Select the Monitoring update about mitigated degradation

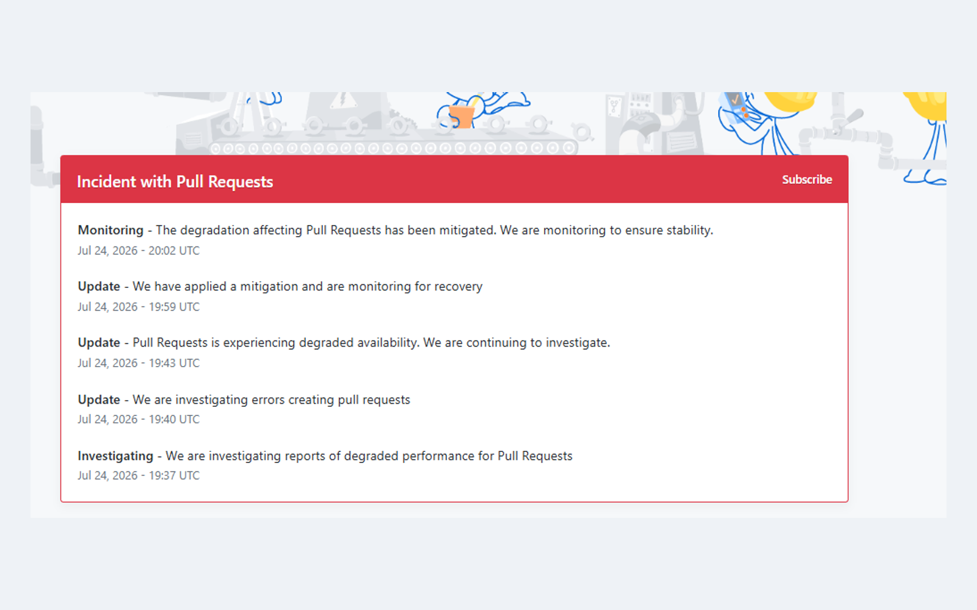pos(395,230)
